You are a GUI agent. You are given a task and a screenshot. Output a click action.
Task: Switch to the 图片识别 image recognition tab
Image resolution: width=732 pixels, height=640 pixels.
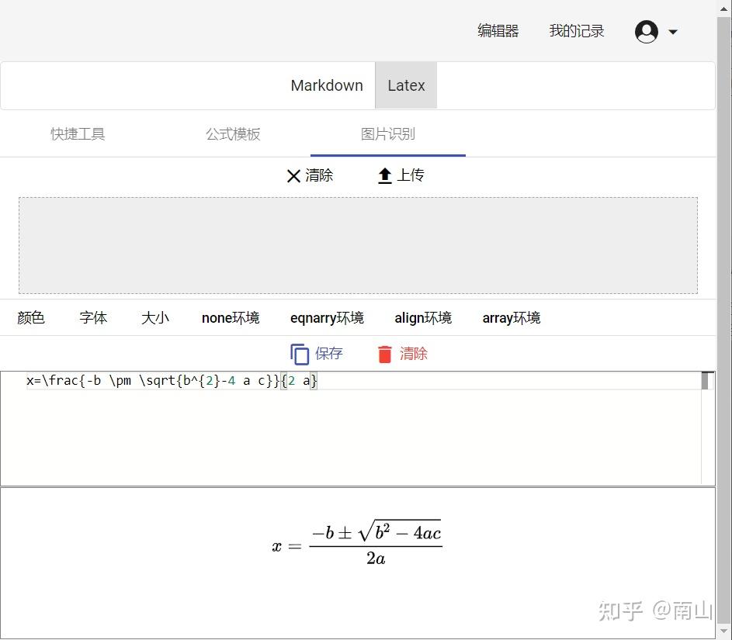coord(387,133)
